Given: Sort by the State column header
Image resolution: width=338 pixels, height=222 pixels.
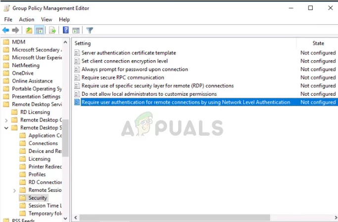Looking at the screenshot, I should (318, 43).
